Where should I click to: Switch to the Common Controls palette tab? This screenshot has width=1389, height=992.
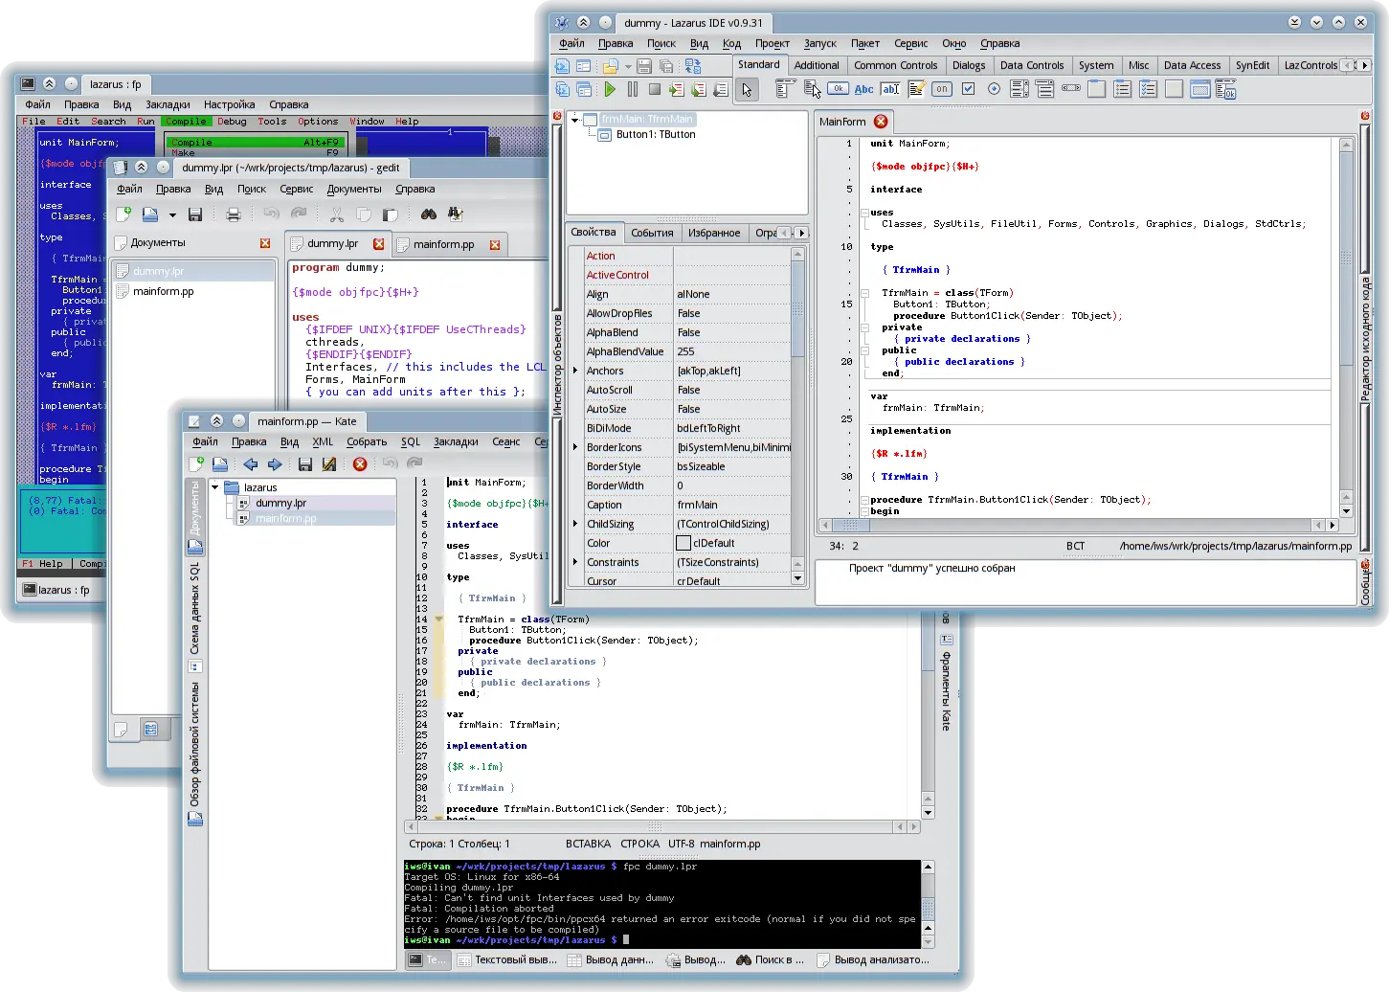pyautogui.click(x=896, y=65)
